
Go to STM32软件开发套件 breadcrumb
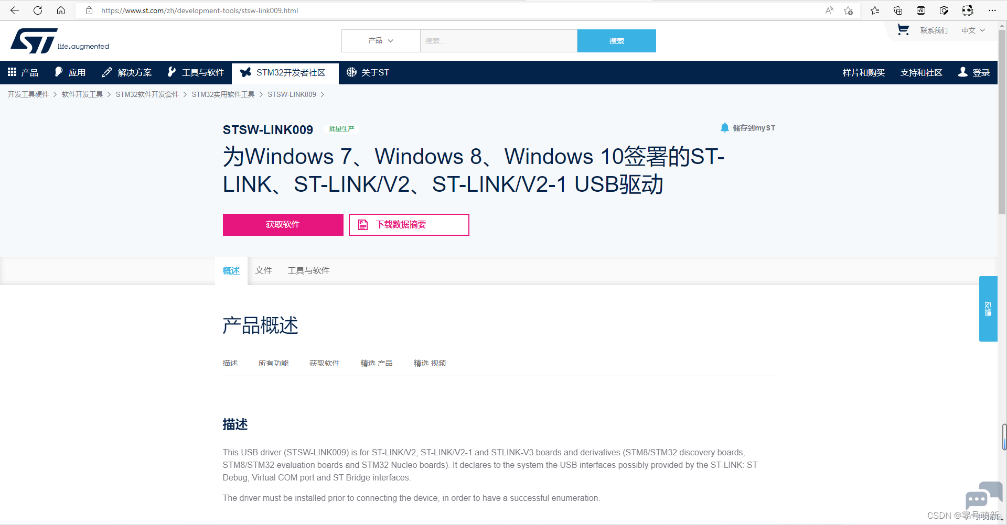(147, 94)
